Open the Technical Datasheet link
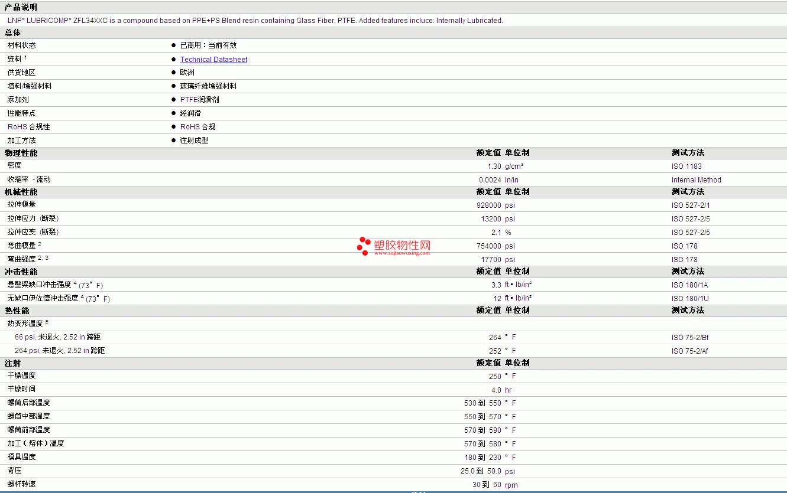This screenshot has width=787, height=493. (213, 60)
